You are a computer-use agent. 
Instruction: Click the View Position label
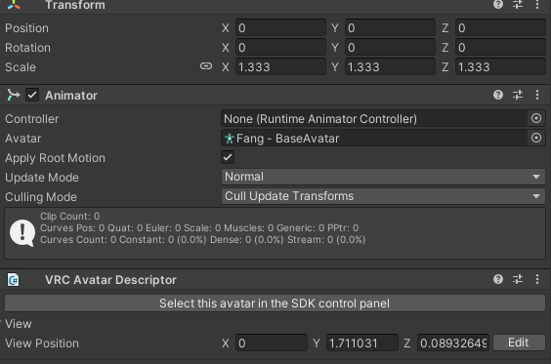42,344
